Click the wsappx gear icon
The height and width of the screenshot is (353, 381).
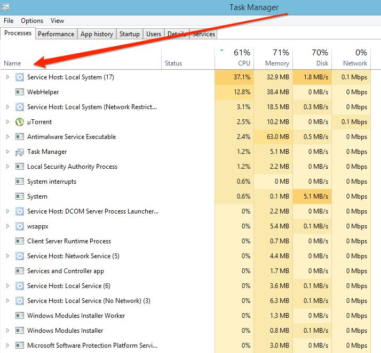click(x=20, y=226)
